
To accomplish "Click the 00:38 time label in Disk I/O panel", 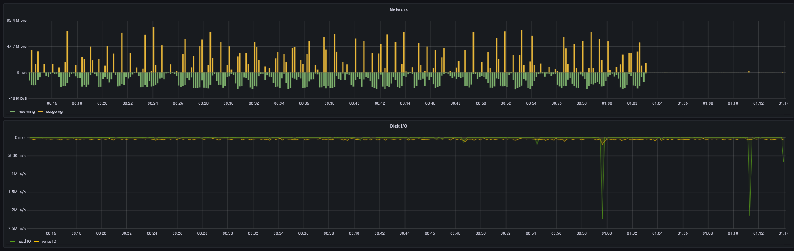I will click(x=329, y=233).
